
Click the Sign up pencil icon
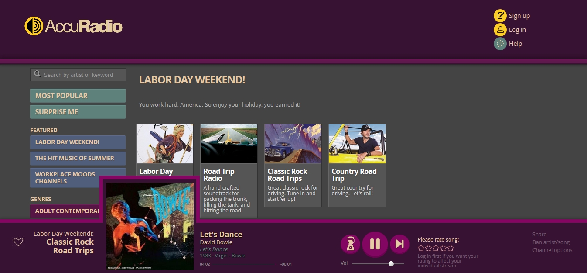click(x=500, y=16)
